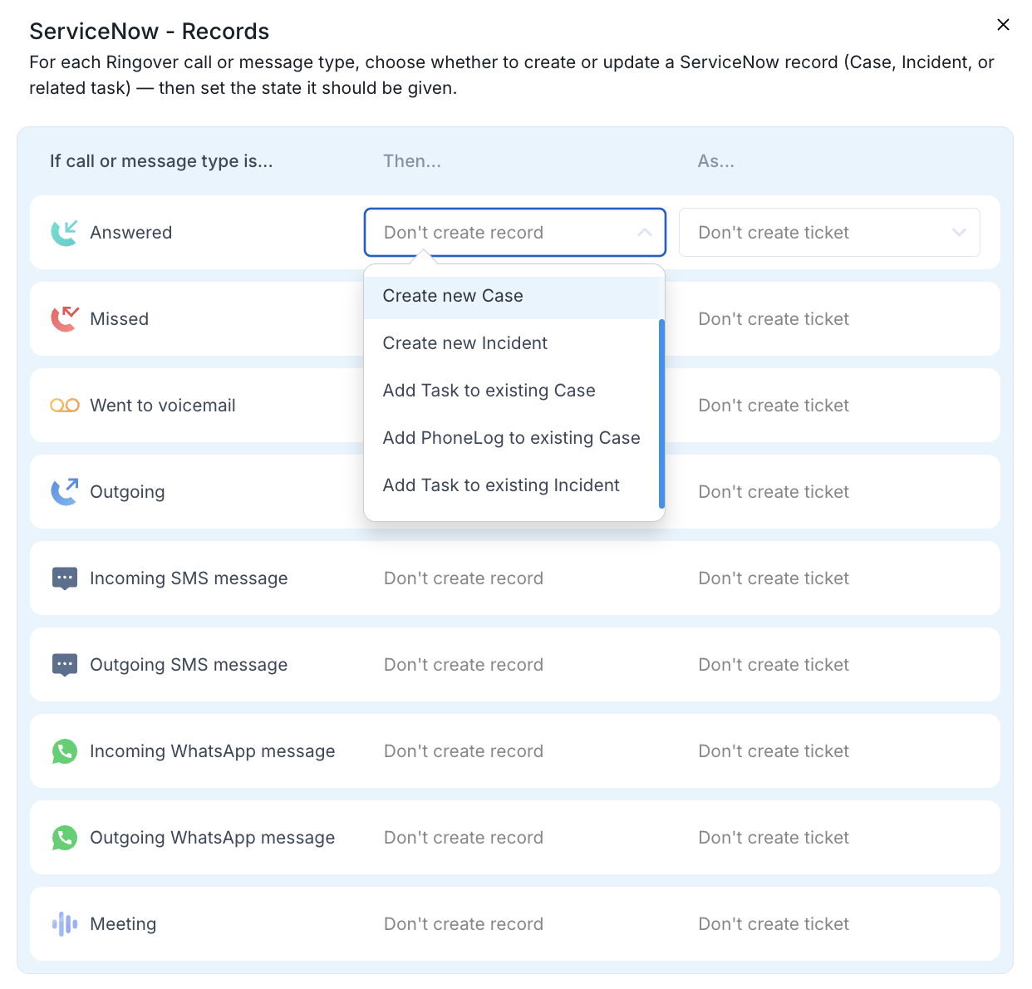The height and width of the screenshot is (989, 1032).
Task: Open Incoming SMS record dropdown
Action: pos(515,578)
